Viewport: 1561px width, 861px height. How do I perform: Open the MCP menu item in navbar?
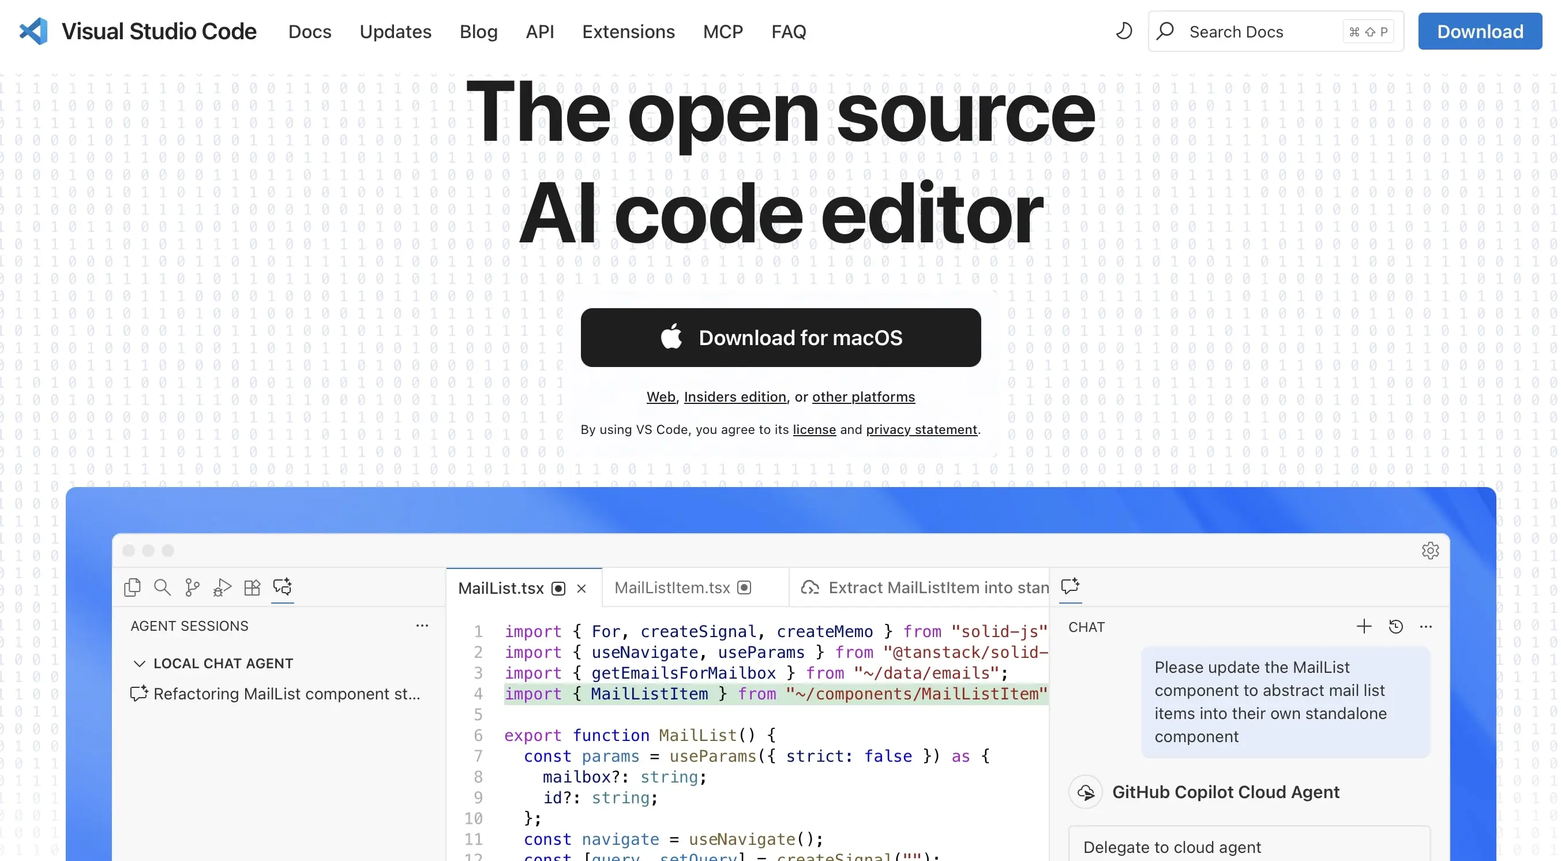(x=723, y=32)
